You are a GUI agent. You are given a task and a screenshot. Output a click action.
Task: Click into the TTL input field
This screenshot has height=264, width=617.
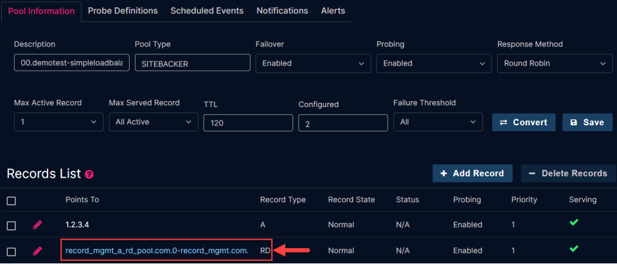248,123
